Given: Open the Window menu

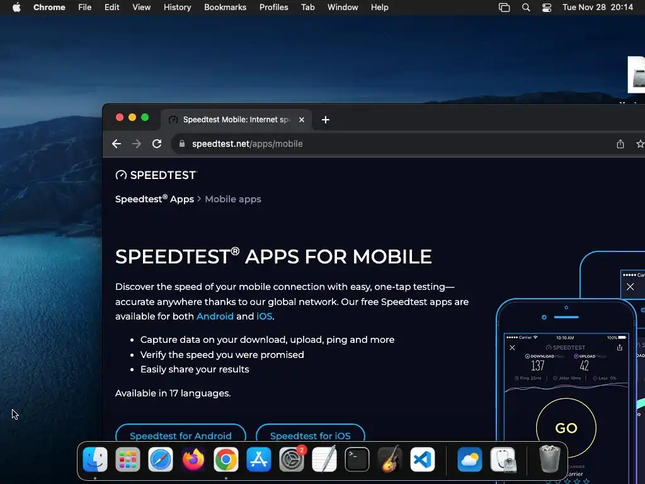Looking at the screenshot, I should click(x=343, y=8).
